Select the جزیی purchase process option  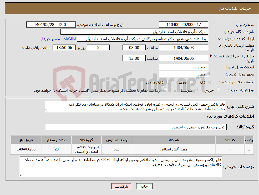tap(218, 89)
